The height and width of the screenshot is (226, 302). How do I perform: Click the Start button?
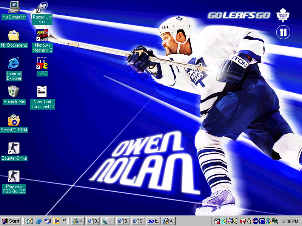click(11, 221)
